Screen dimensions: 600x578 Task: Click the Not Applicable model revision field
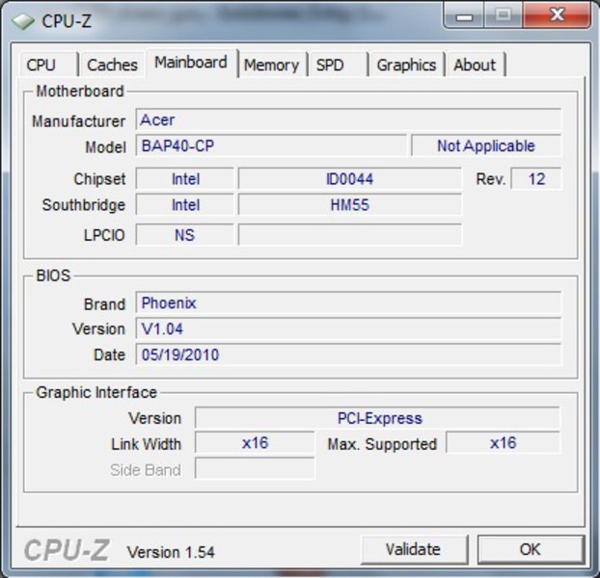[x=486, y=145]
